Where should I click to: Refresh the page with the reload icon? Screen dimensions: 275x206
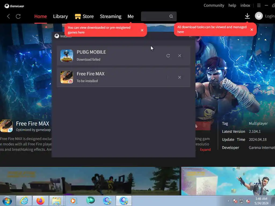tap(18, 16)
